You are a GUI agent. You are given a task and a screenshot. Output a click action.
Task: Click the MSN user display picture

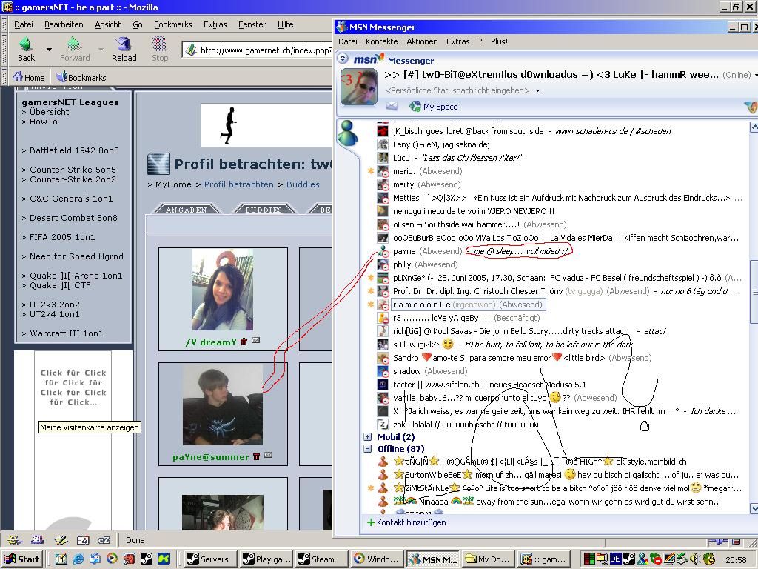(359, 87)
